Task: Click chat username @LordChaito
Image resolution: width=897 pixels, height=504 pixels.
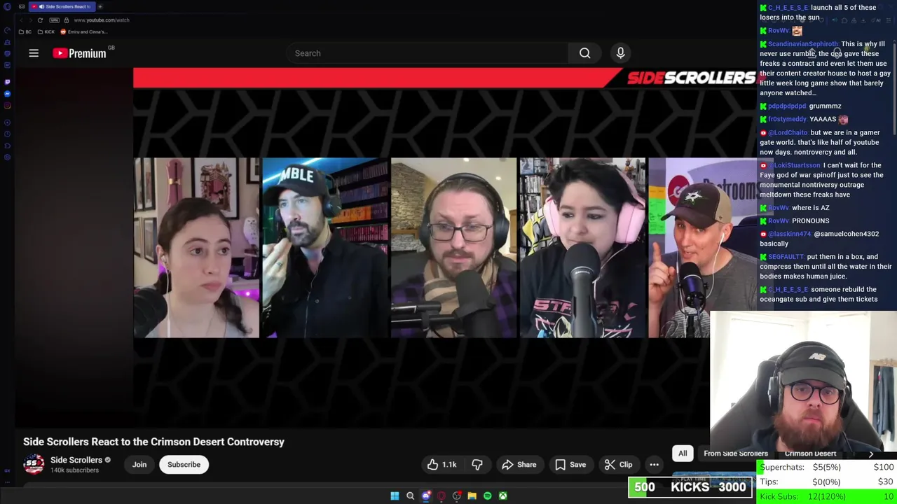Action: coord(788,132)
